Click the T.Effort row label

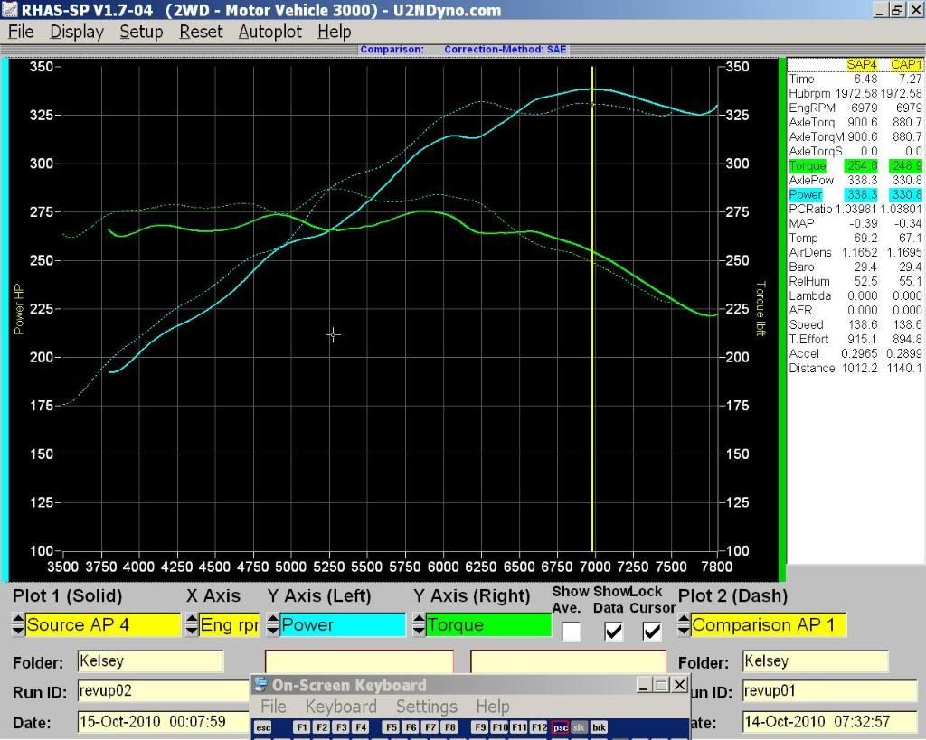[808, 340]
